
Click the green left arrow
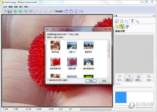[15, 12]
